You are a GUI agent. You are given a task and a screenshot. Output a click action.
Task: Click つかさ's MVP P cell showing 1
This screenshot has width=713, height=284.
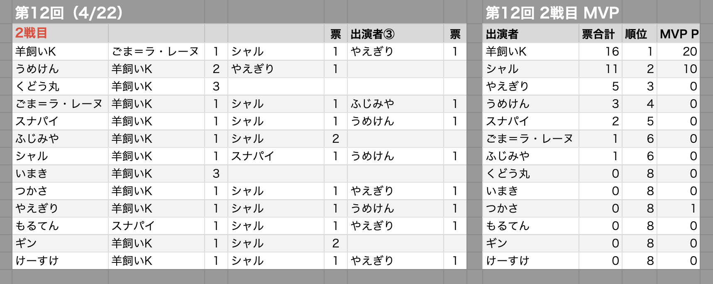click(x=679, y=208)
